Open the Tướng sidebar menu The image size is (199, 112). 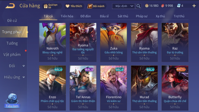point(12,43)
